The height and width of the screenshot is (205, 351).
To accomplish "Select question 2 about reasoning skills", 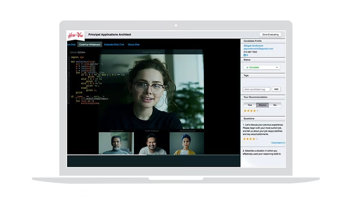I will coord(262,153).
